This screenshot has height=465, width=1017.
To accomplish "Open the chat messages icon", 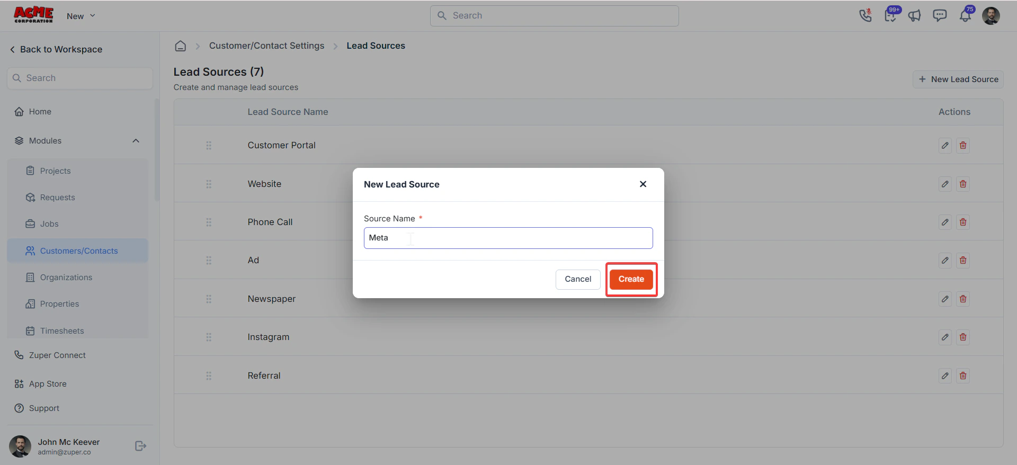I will click(x=940, y=16).
